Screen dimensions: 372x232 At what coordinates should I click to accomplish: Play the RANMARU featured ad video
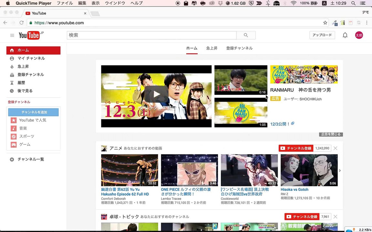pyautogui.click(x=156, y=94)
